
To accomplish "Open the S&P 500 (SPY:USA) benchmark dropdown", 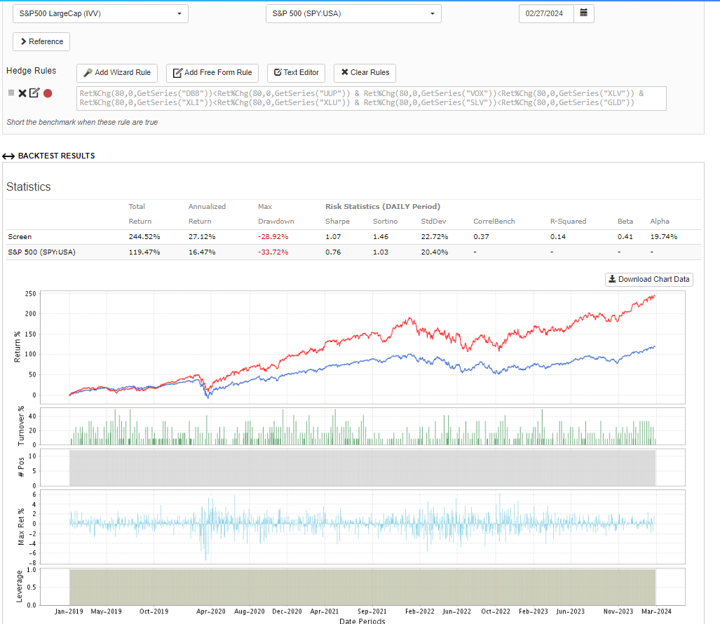I will (353, 13).
